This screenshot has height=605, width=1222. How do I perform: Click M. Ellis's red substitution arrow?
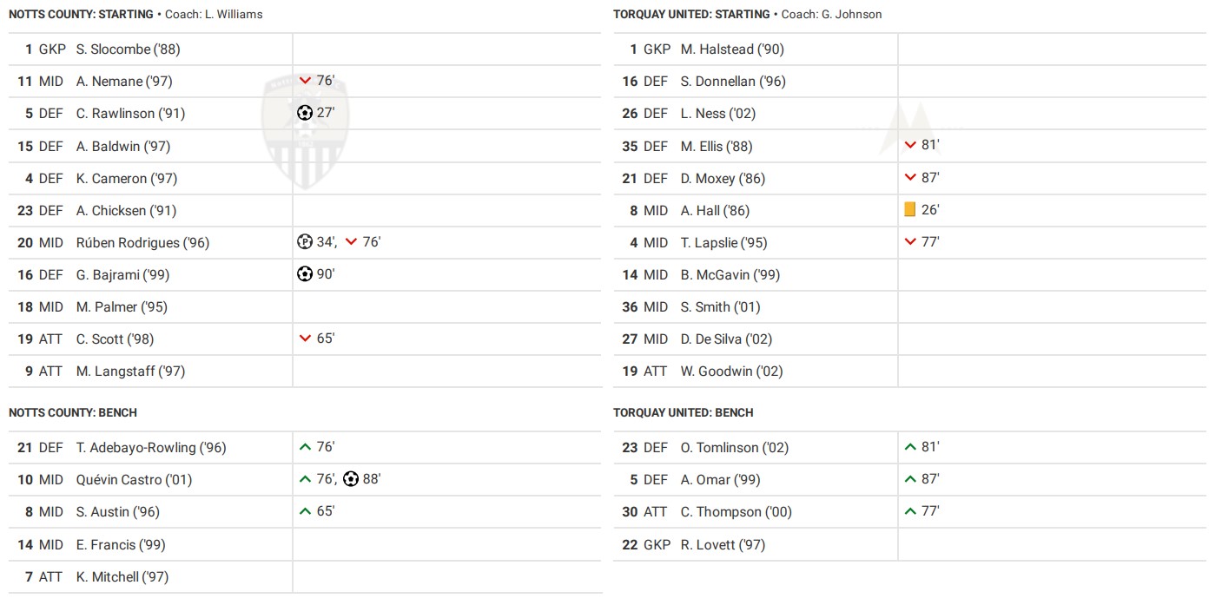[x=910, y=146]
